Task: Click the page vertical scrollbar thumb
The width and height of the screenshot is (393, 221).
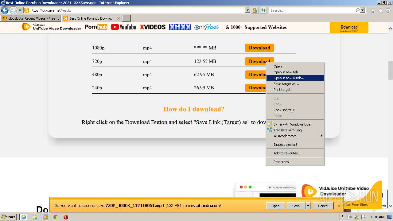Action: coord(390,70)
